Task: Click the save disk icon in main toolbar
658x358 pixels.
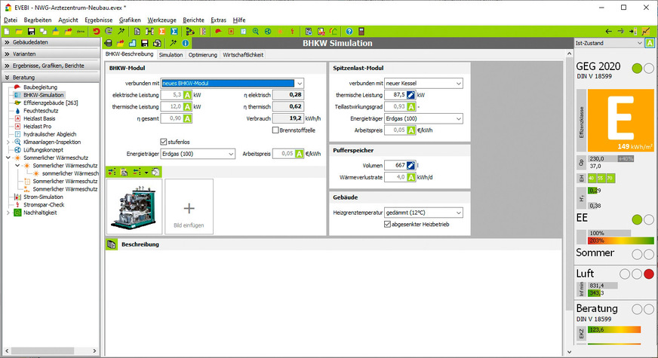Action: pyautogui.click(x=31, y=31)
